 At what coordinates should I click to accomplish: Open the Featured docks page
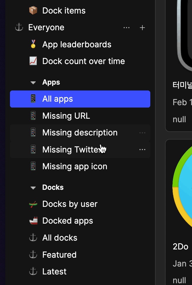[59, 255]
